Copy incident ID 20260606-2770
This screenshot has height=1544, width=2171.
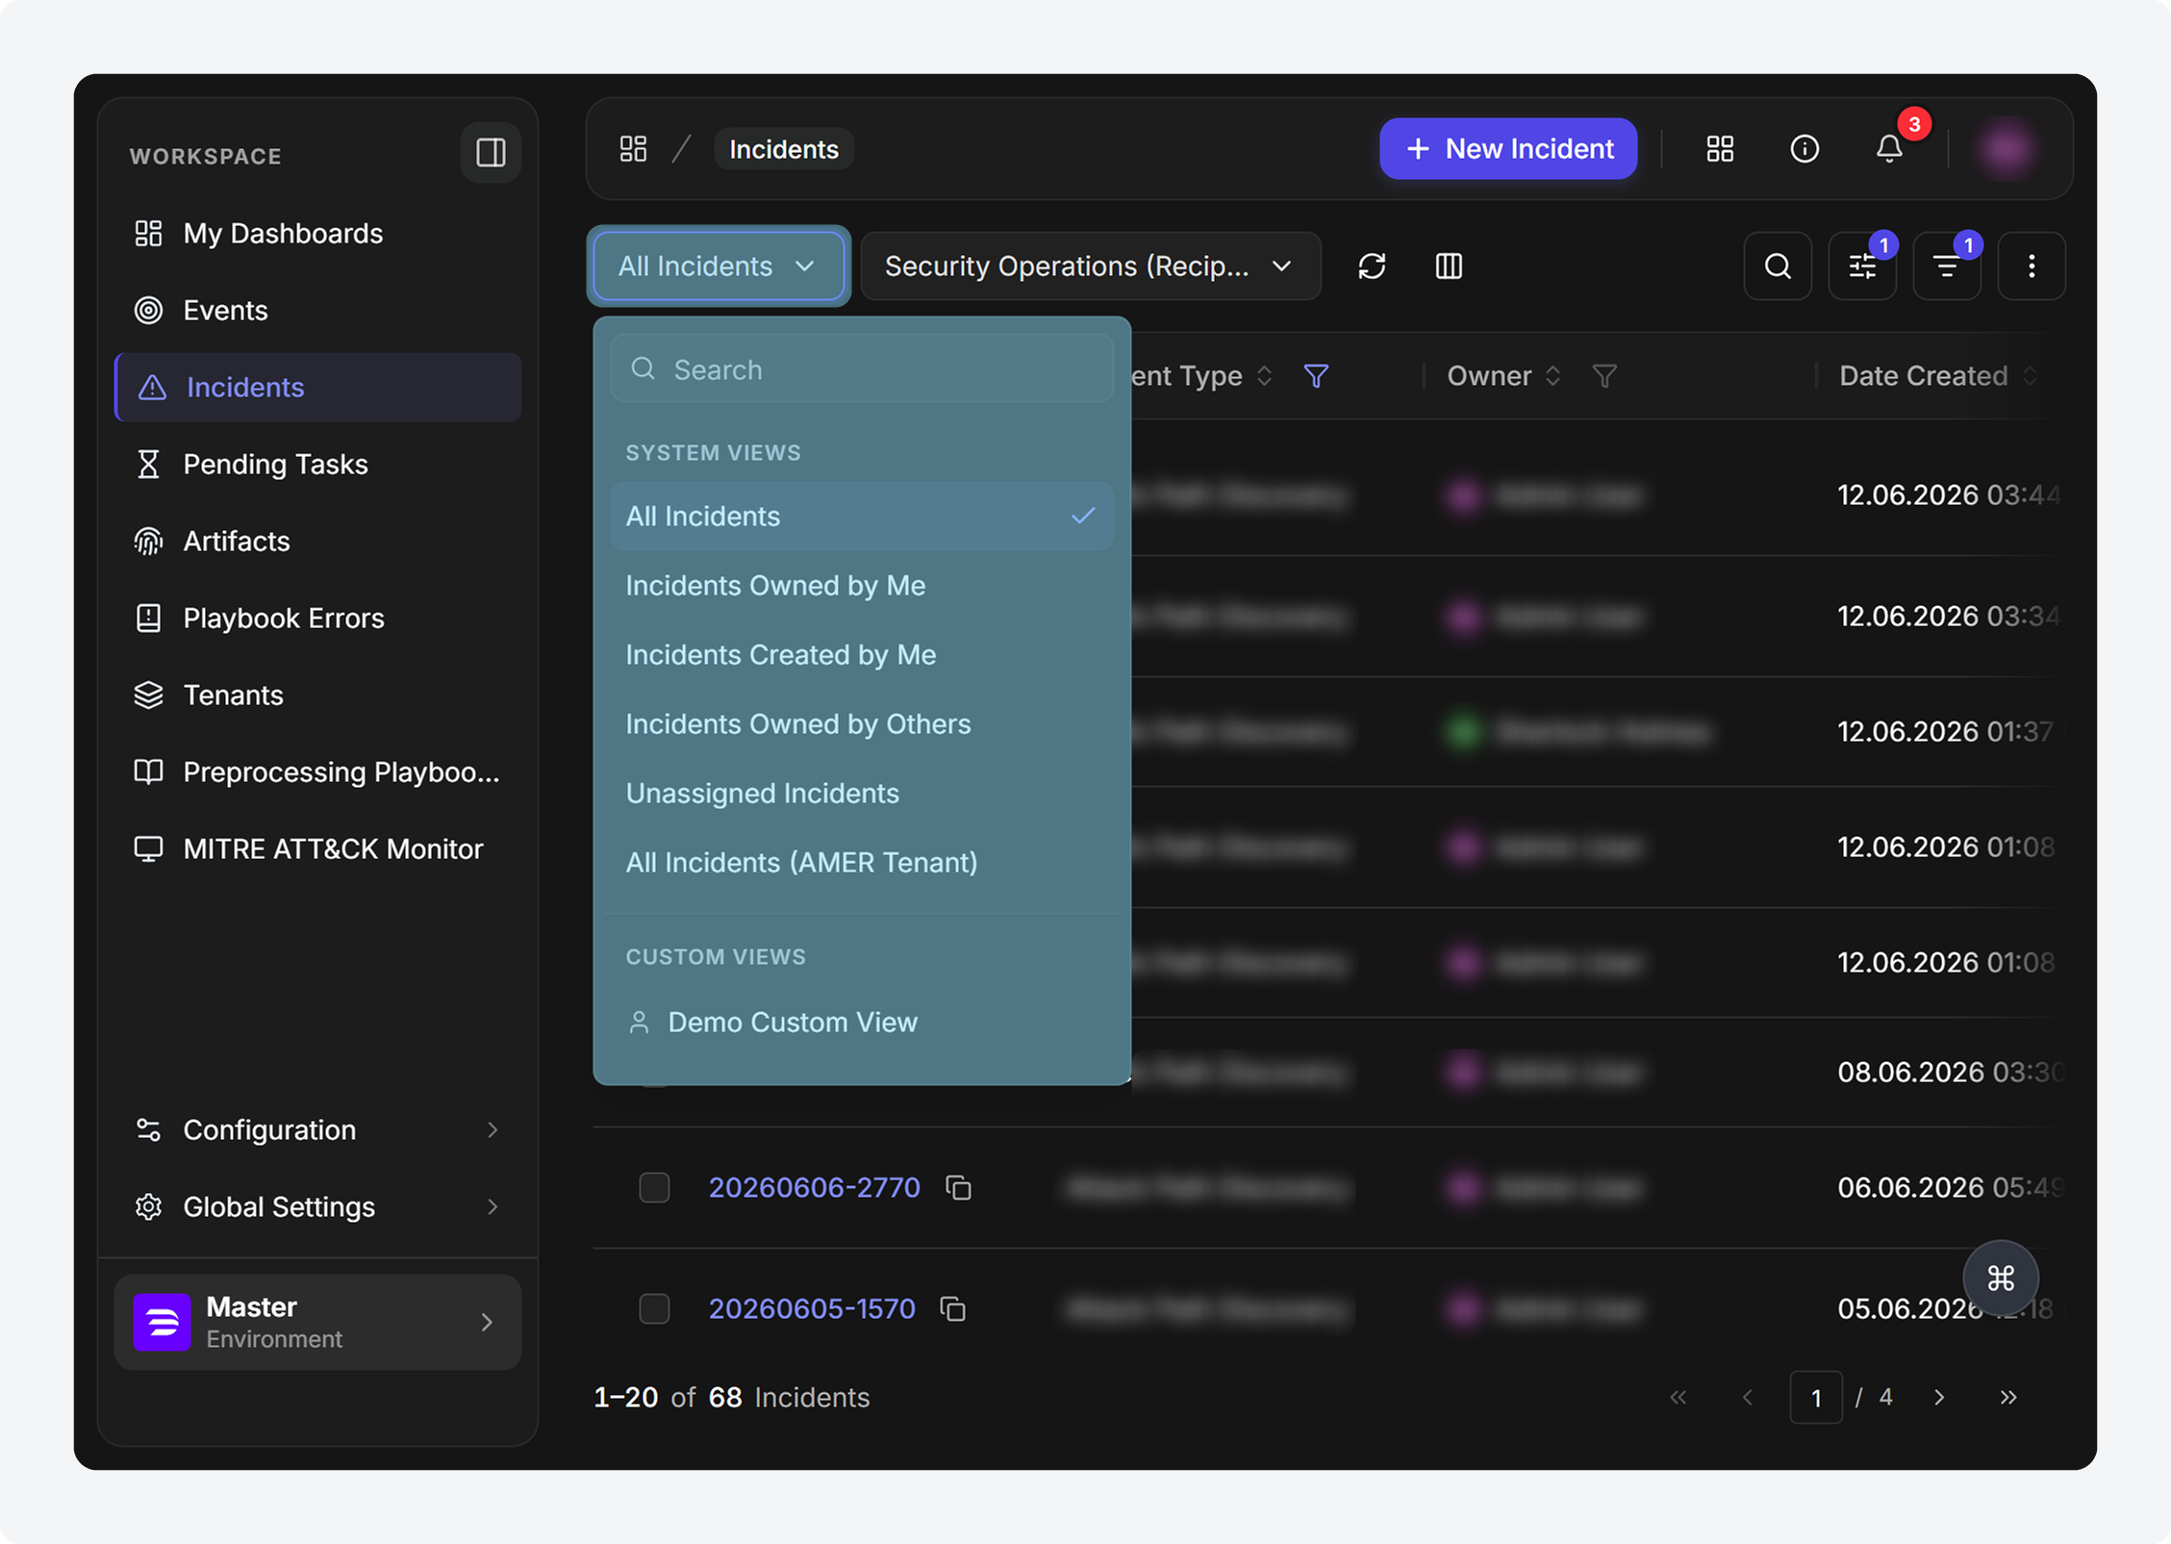click(958, 1188)
